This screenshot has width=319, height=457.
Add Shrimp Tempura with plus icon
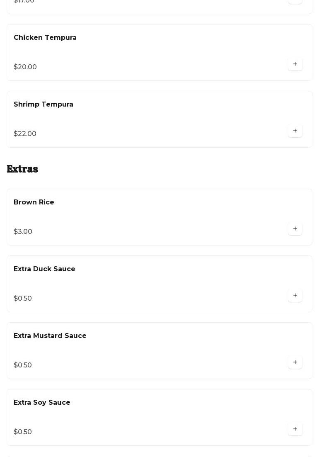[x=295, y=131]
